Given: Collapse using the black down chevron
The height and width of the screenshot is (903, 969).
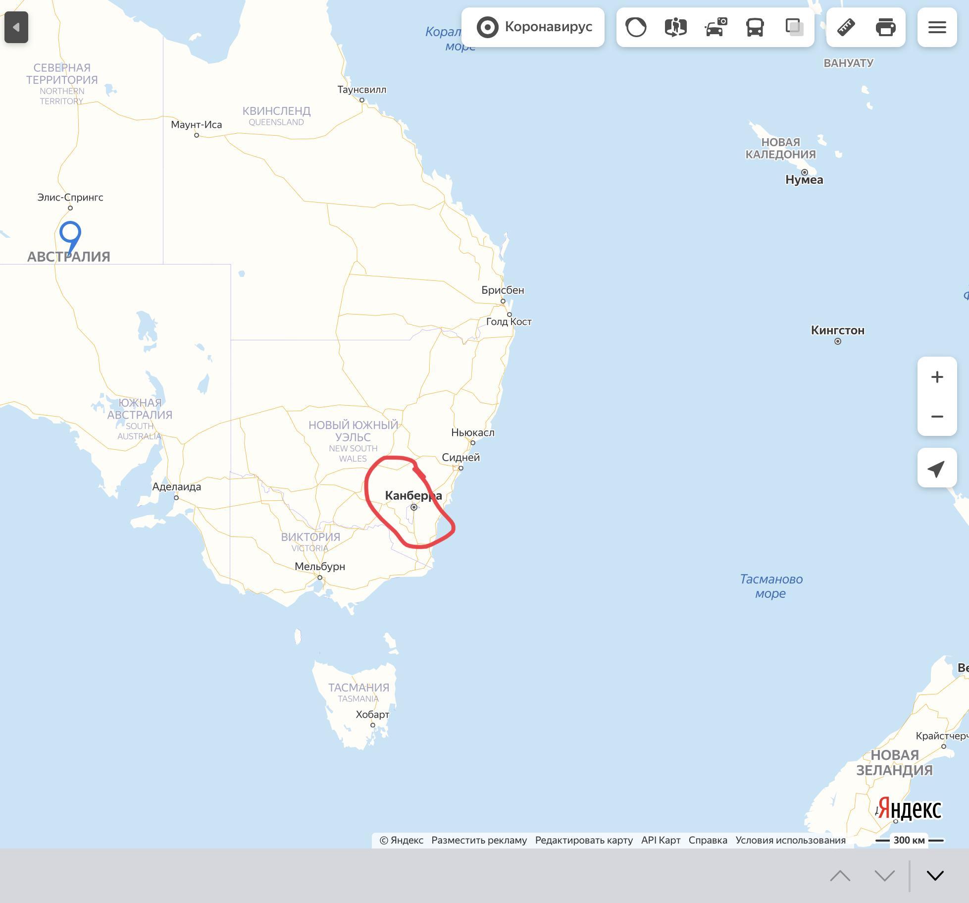Looking at the screenshot, I should (935, 876).
